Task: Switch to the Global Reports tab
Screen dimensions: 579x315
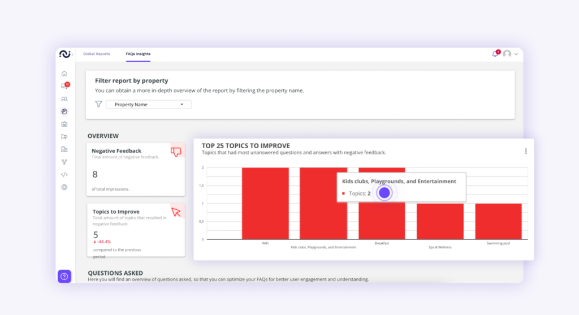Action: point(96,54)
